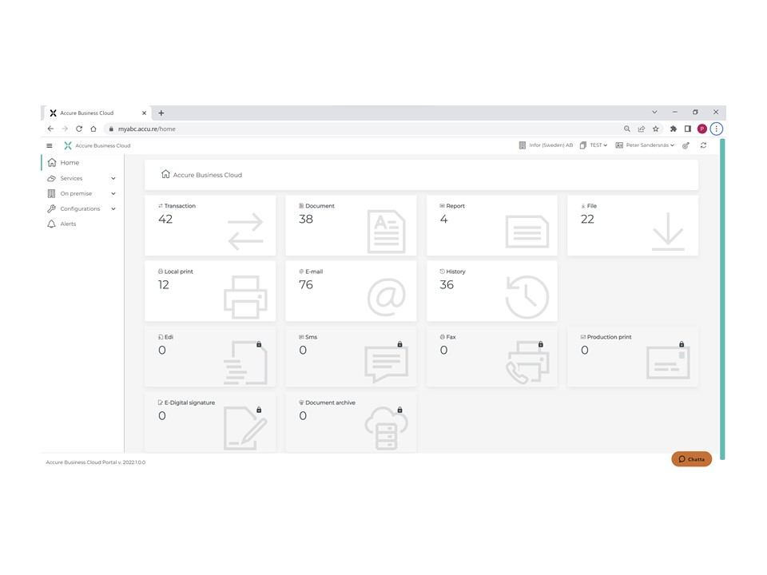The width and height of the screenshot is (767, 575).
Task: Click the refresh icon in top bar
Action: pos(703,145)
